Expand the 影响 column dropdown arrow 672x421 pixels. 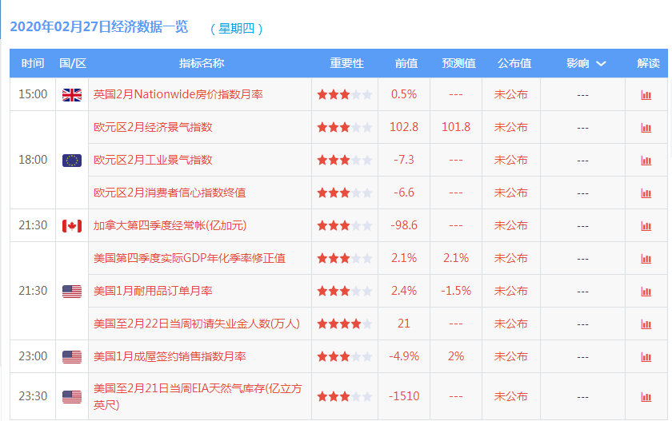pos(601,64)
